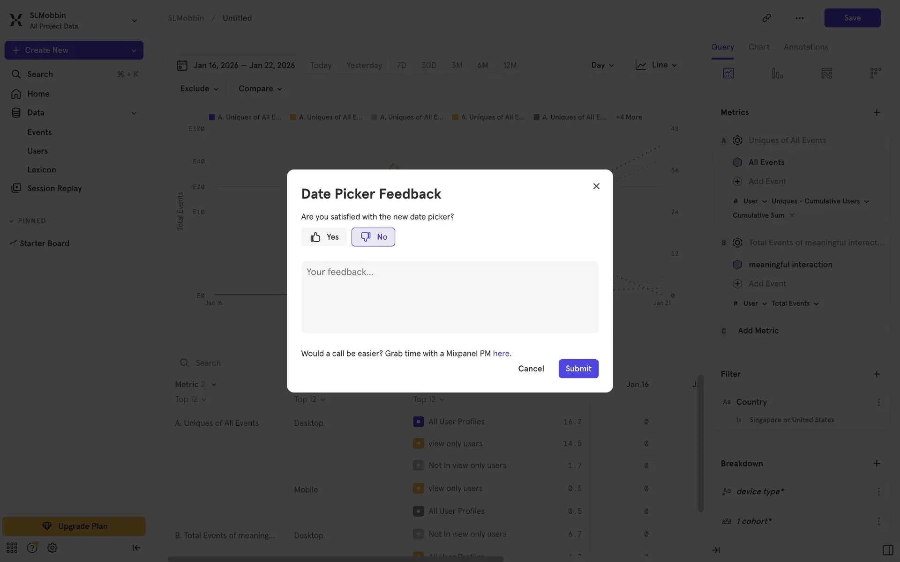Open the calendar date picker icon

click(182, 65)
